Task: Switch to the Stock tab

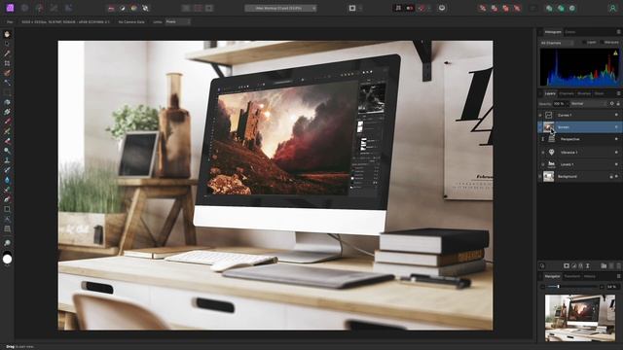Action: pyautogui.click(x=600, y=93)
